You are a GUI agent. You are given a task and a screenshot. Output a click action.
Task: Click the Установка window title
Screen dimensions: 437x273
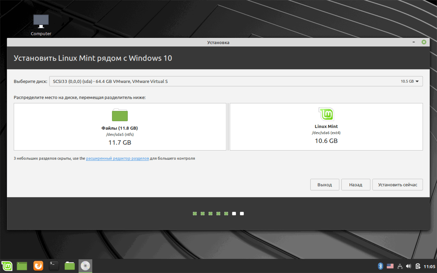coord(218,43)
